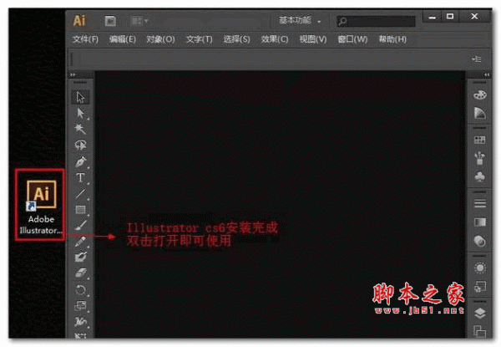
Task: Maximize the Illustrator window
Action: (x=450, y=17)
